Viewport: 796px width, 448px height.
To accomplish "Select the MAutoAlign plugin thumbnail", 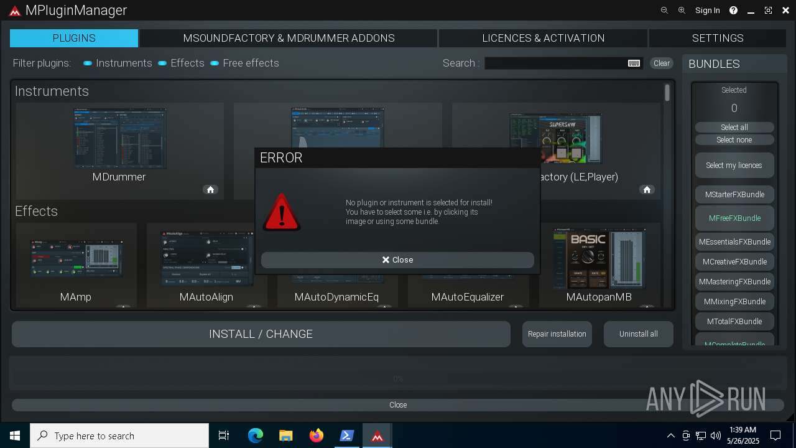I will tap(206, 258).
